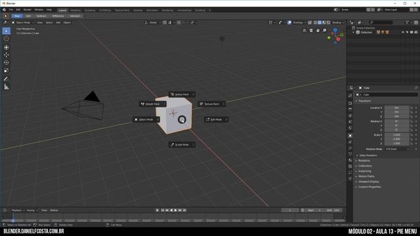This screenshot has width=420, height=236.
Task: Expand the Relations panel
Action: [x=364, y=161]
